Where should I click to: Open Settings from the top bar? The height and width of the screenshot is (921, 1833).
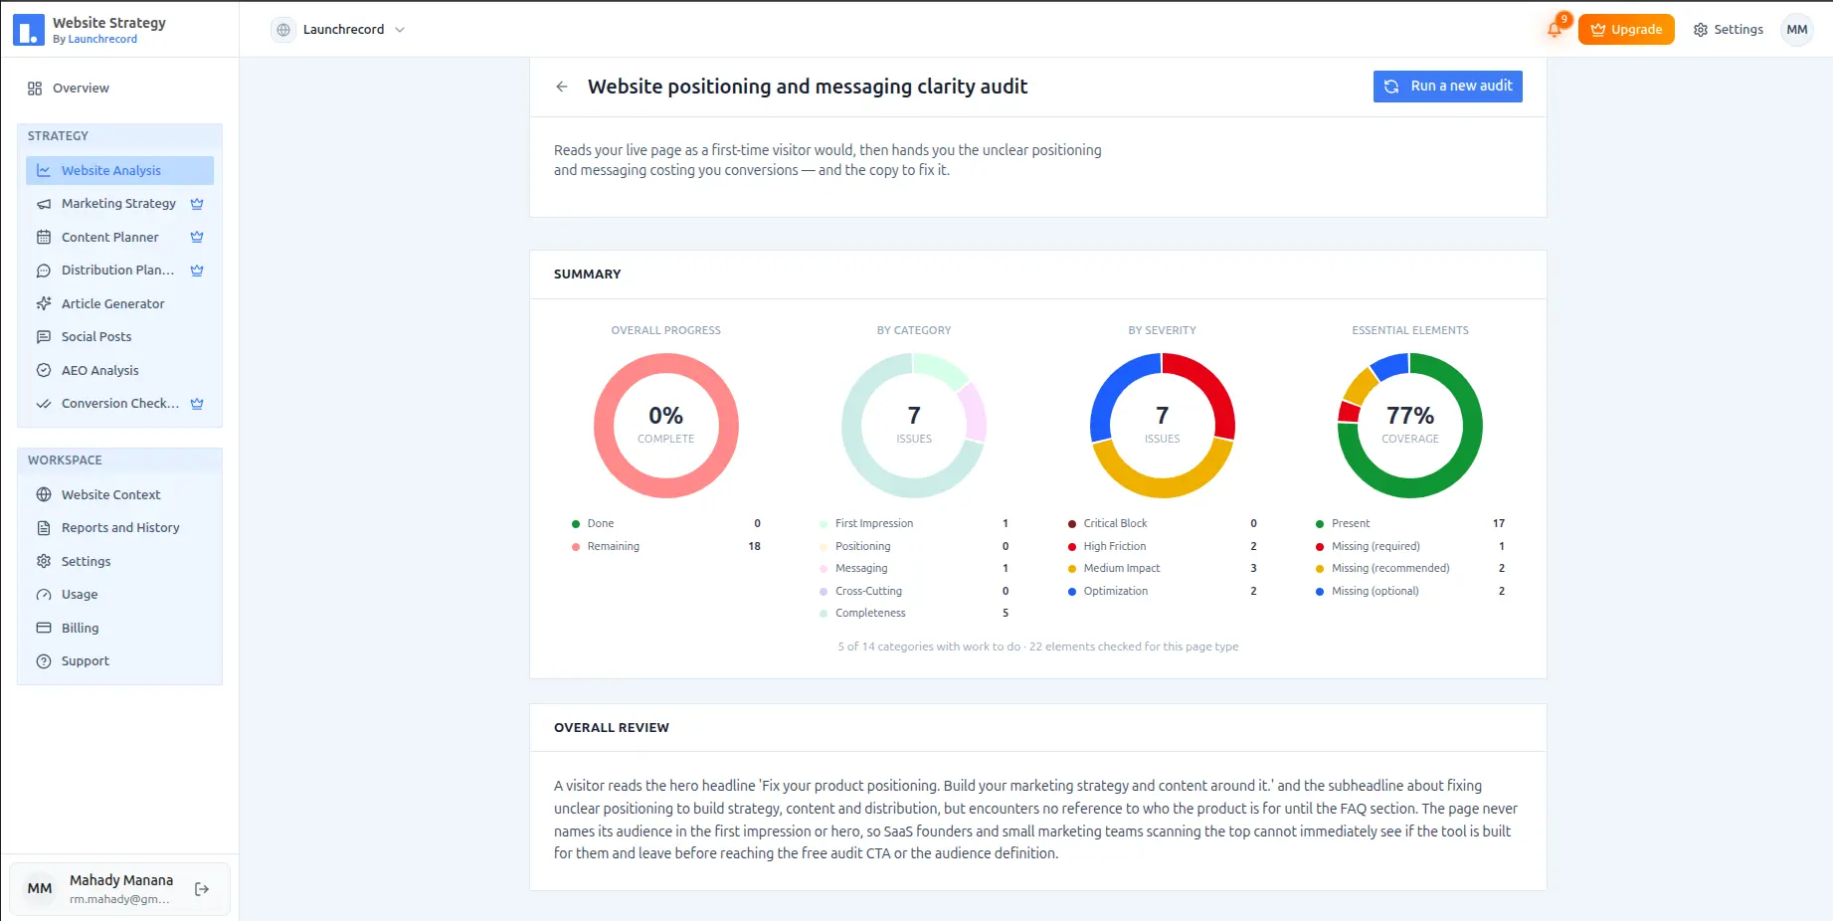(x=1729, y=30)
